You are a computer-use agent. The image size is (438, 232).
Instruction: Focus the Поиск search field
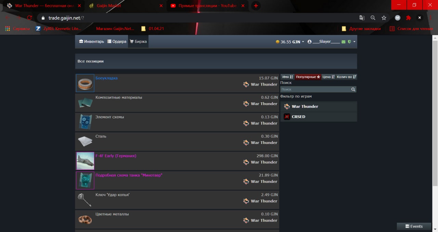click(315, 89)
